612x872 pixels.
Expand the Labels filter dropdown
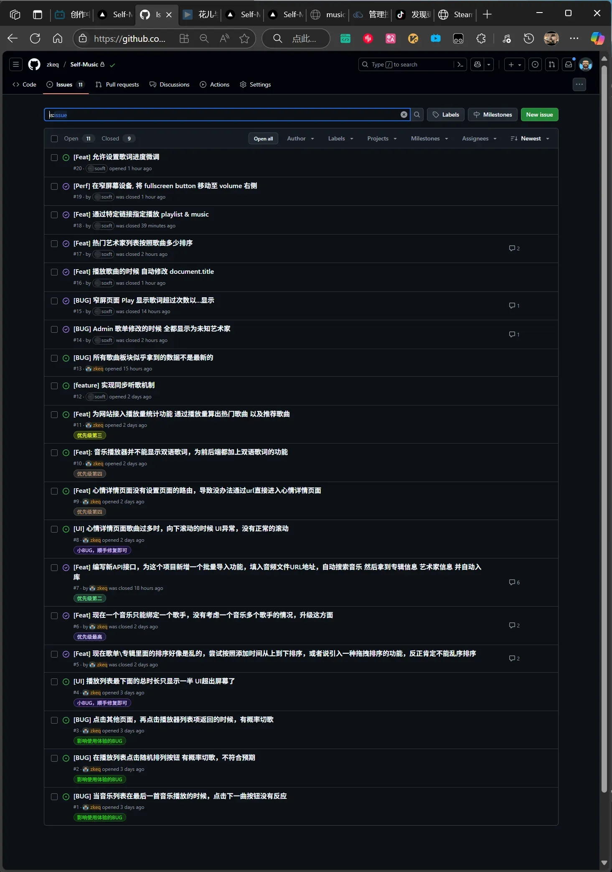tap(340, 139)
